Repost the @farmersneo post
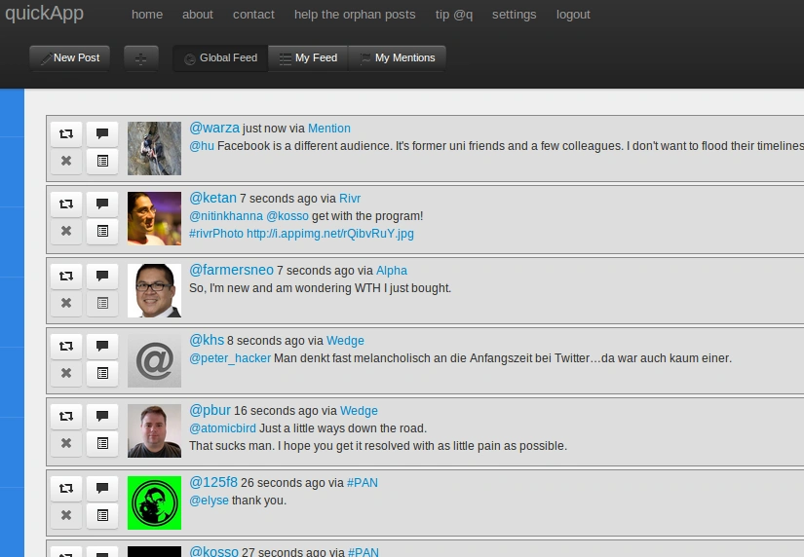804x557 pixels. (66, 277)
